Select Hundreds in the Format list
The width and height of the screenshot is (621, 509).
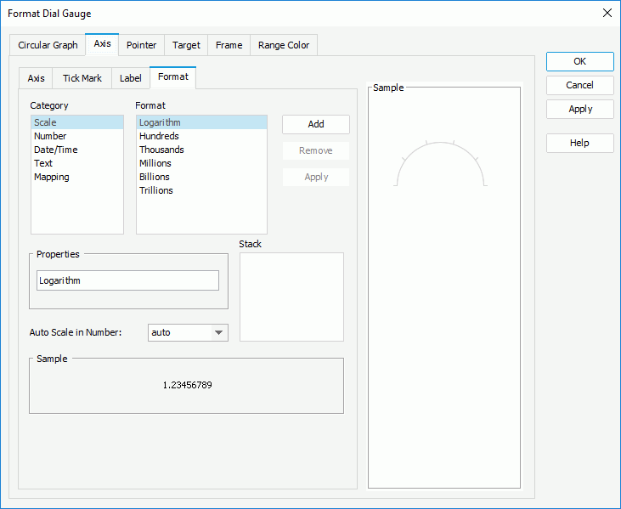coord(201,136)
